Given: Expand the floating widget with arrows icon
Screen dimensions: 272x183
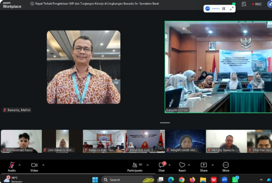Looking at the screenshot, I should [x=232, y=9].
